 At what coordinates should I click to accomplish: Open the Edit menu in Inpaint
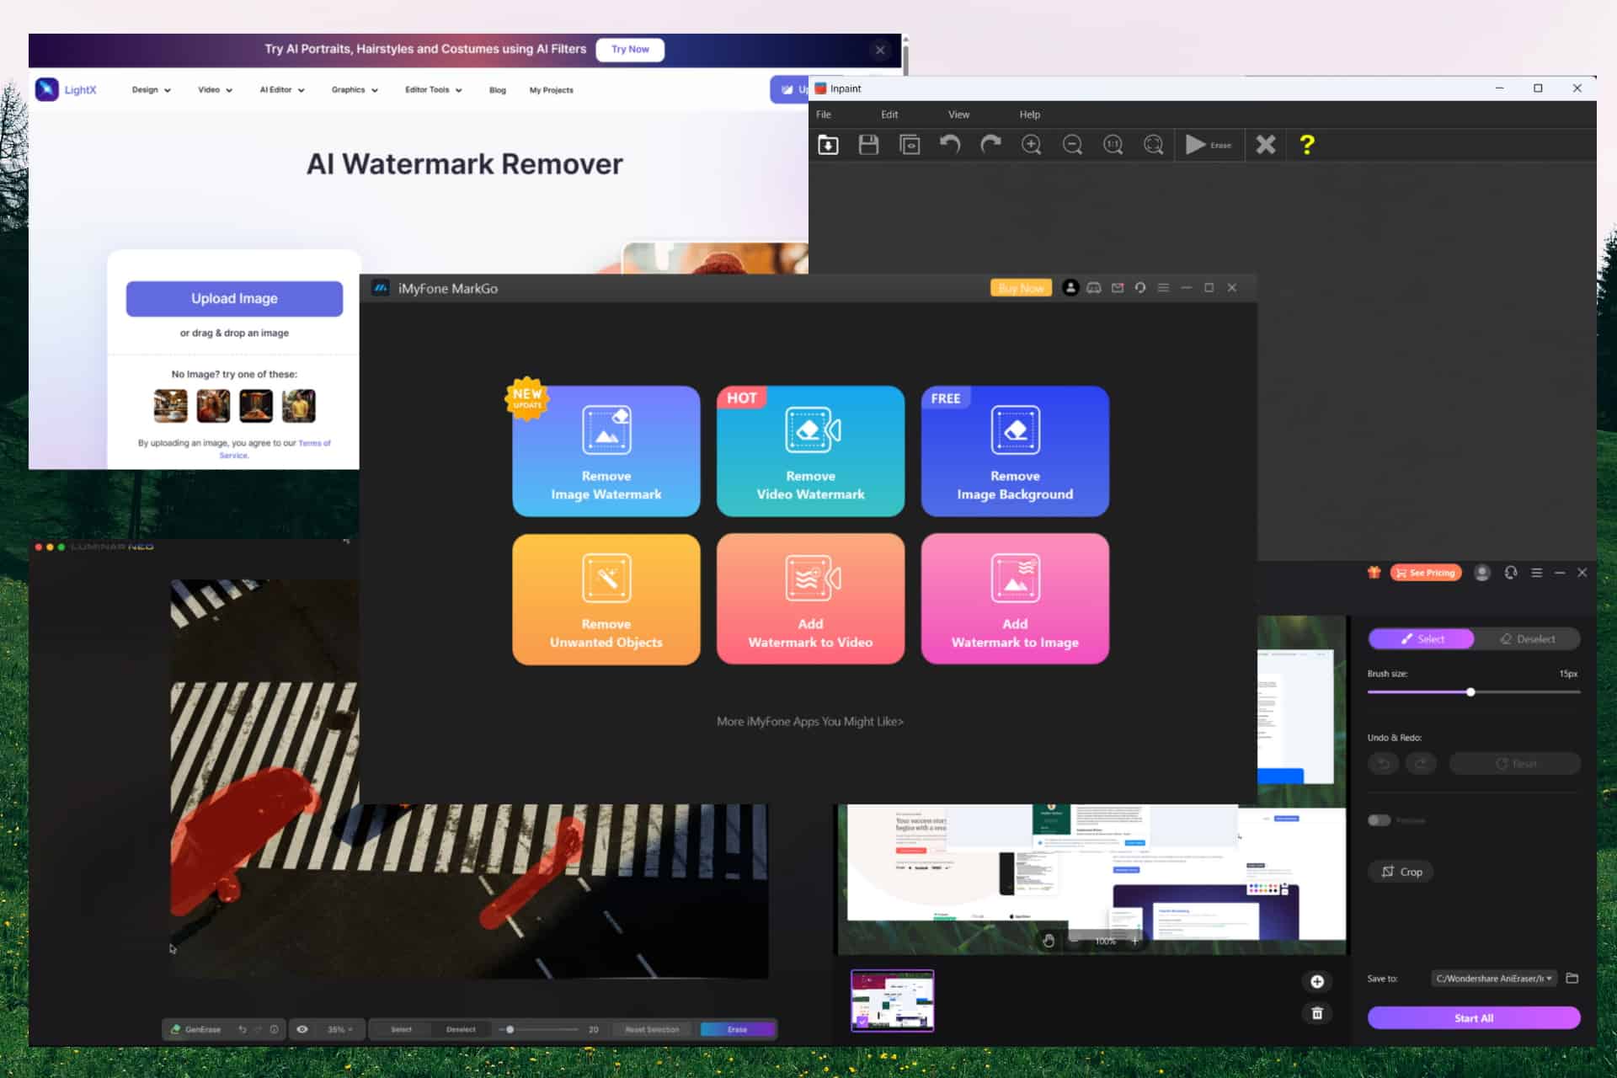[x=889, y=115]
